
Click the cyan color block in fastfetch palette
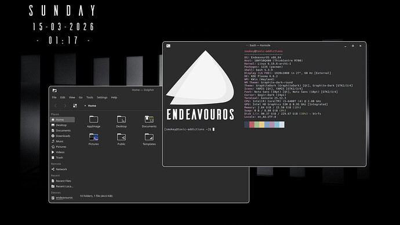click(x=277, y=125)
